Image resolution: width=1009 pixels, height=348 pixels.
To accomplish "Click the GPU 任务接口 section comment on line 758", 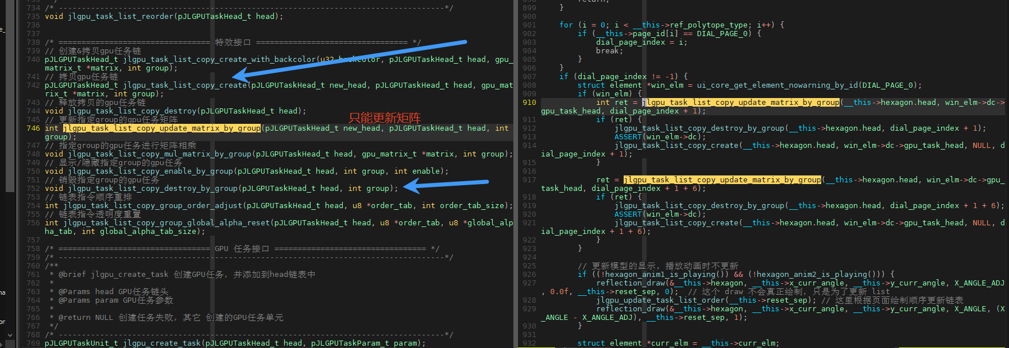I will point(242,249).
